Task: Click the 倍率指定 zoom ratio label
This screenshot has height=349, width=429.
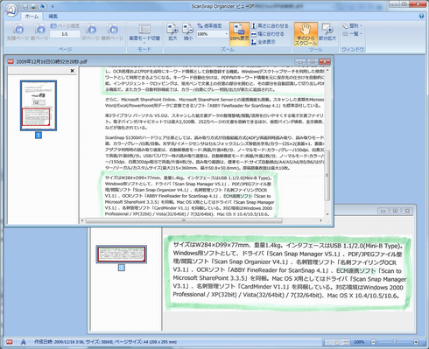Action: [x=209, y=26]
